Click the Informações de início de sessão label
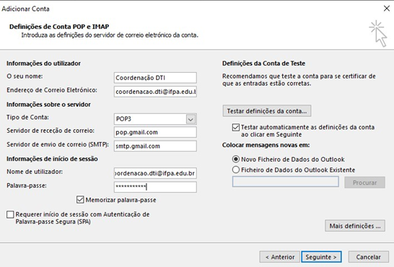 pos(52,159)
